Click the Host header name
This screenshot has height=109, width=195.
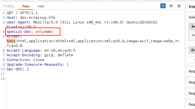point(11,18)
